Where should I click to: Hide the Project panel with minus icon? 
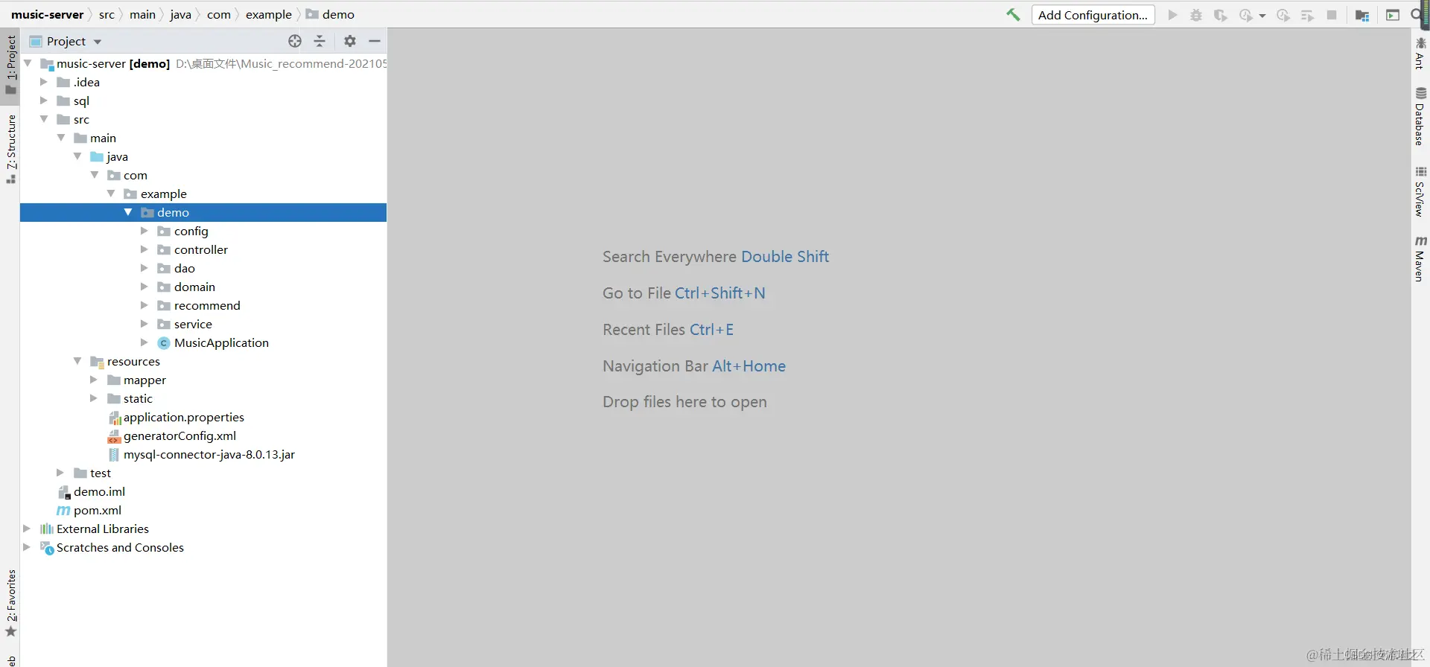coord(375,41)
